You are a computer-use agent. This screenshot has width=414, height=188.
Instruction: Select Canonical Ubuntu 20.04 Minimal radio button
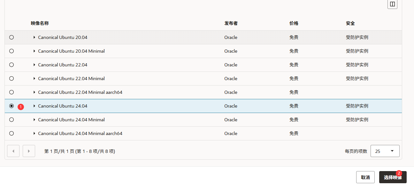point(11,51)
